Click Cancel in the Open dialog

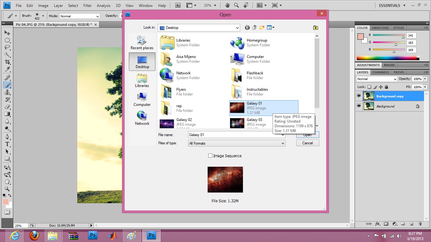tap(308, 143)
